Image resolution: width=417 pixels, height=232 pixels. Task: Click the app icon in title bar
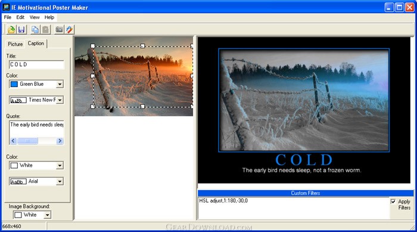point(6,7)
